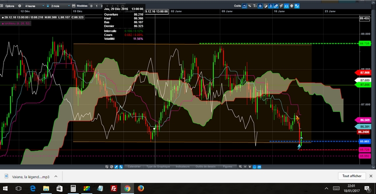Image resolution: width=376 pixels, height=194 pixels.
Task: Toggle the chart grid icon
Action: pos(260,6)
